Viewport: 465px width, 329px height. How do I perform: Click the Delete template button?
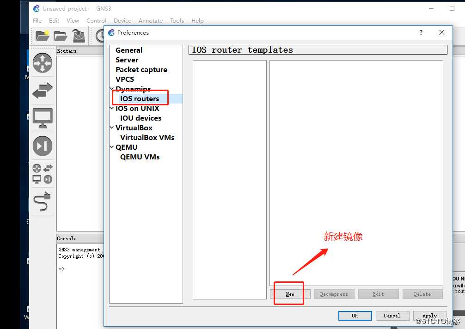(x=422, y=294)
